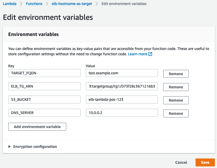Select the test.example.com value field

click(122, 73)
